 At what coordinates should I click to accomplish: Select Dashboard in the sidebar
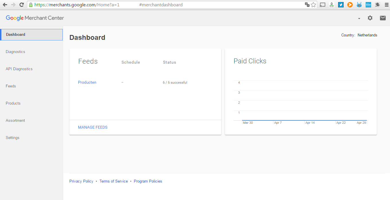[x=32, y=35]
